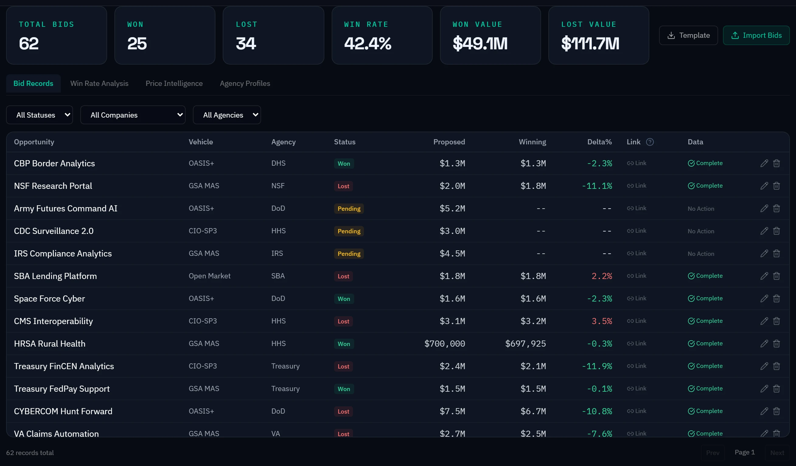Open the All Statuses filter dropdown
The width and height of the screenshot is (796, 466).
pos(40,115)
